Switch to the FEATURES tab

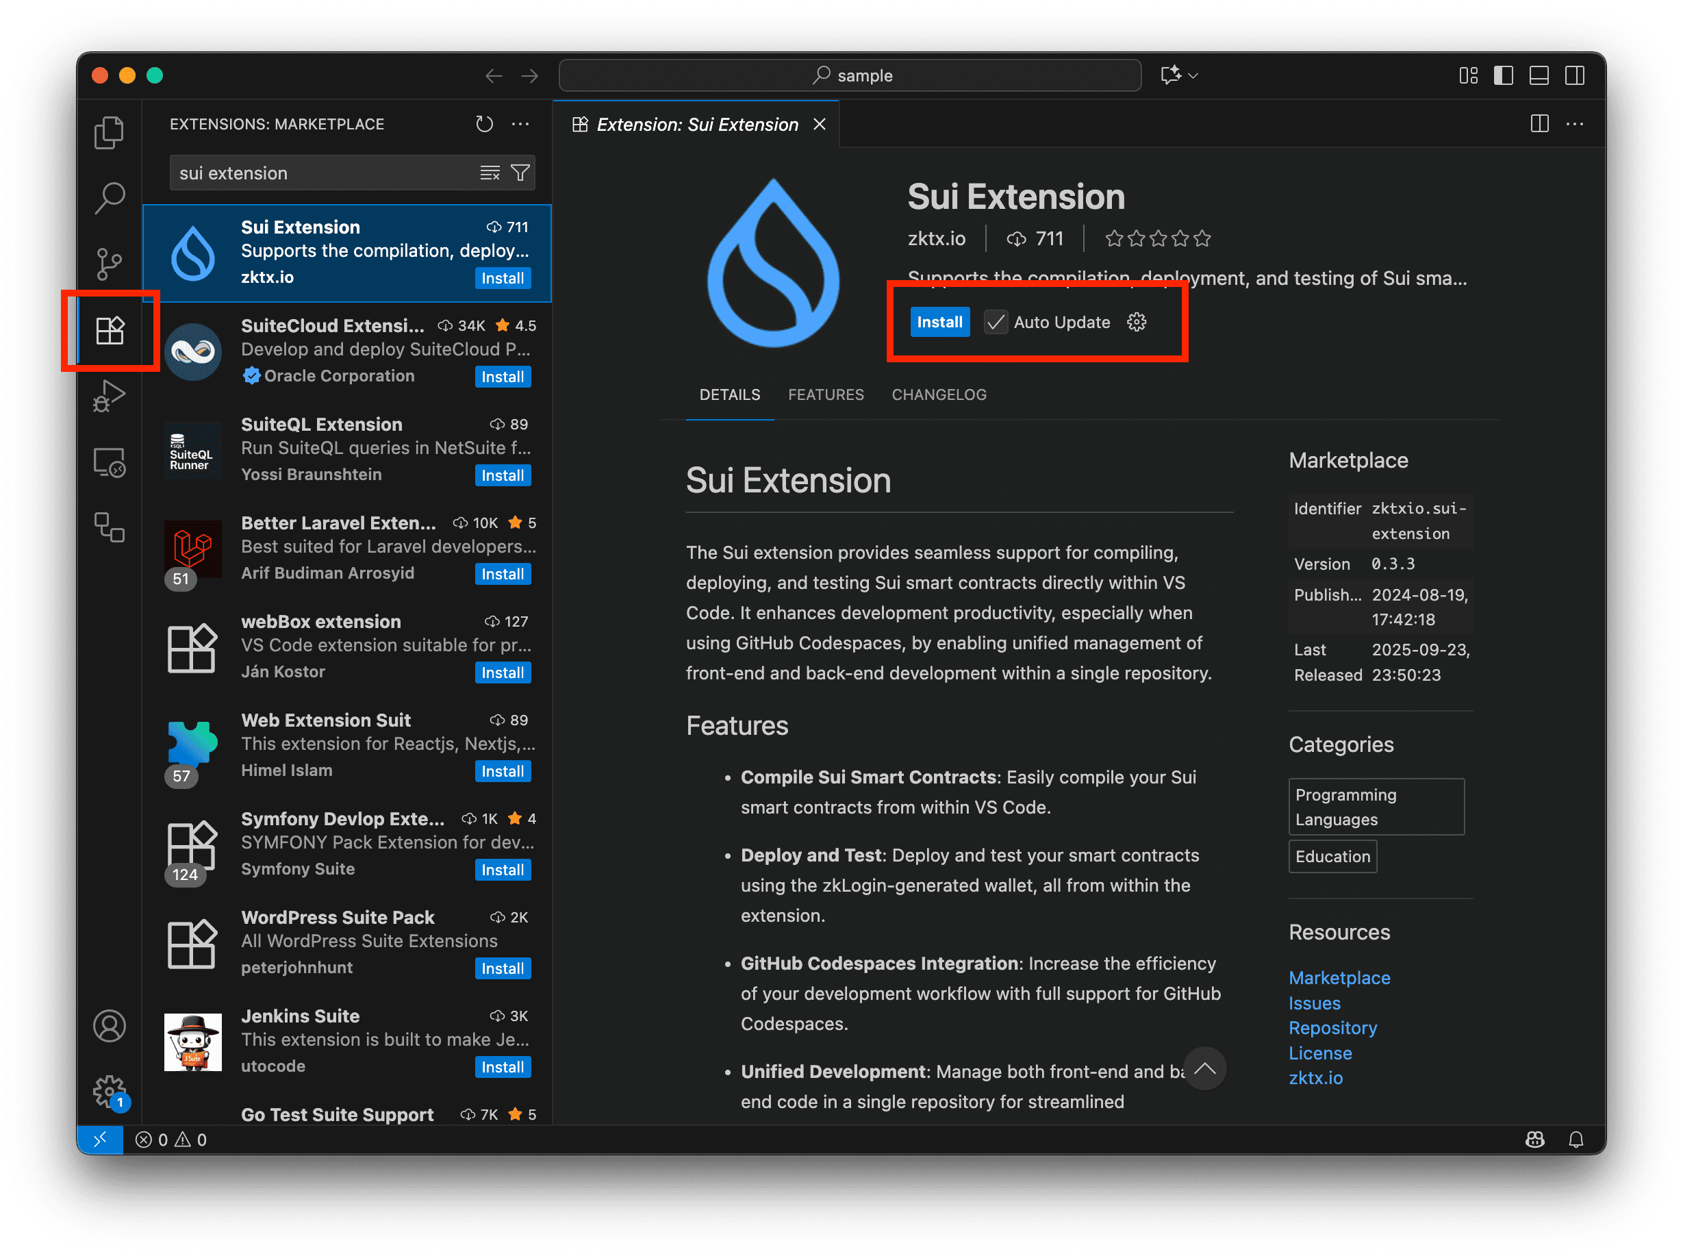[826, 394]
